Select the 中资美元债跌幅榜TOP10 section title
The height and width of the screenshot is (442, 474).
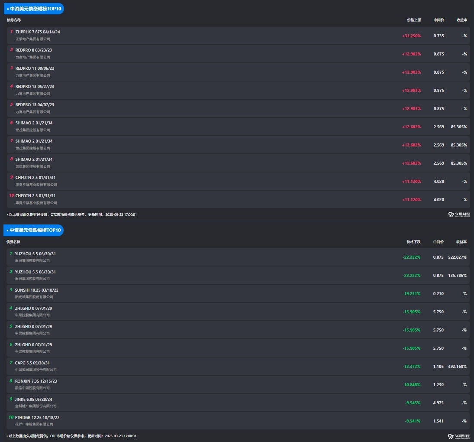tap(35, 230)
